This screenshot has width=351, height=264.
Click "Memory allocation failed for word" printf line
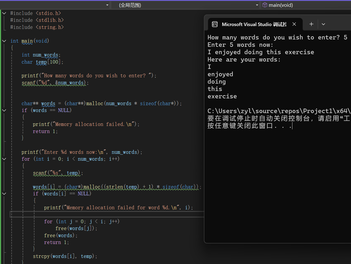[x=118, y=208]
